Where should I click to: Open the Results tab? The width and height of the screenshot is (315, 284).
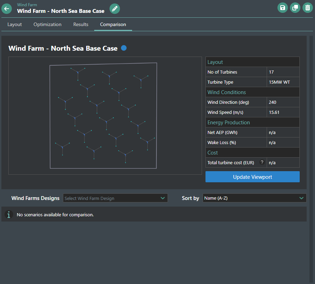(x=81, y=24)
